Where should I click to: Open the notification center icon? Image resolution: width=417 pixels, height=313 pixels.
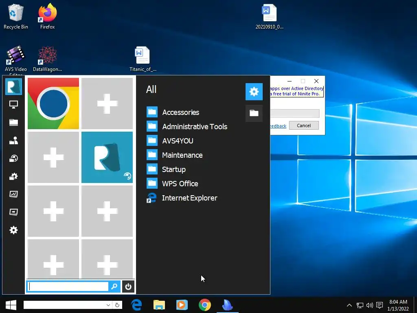(380, 305)
